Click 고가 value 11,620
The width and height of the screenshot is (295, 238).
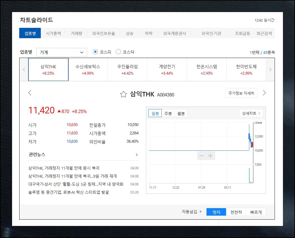click(x=72, y=133)
